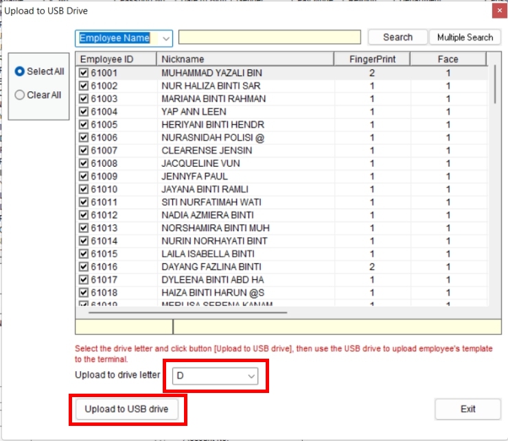508x441 pixels.
Task: Click the Multiple Search button
Action: 465,37
